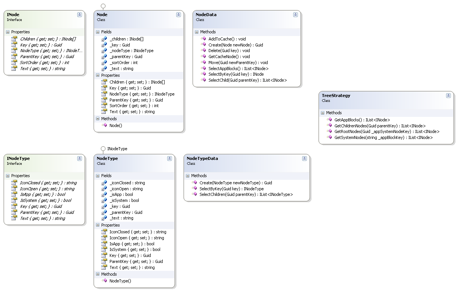Click the _children field icon in Node

[x=104, y=39]
